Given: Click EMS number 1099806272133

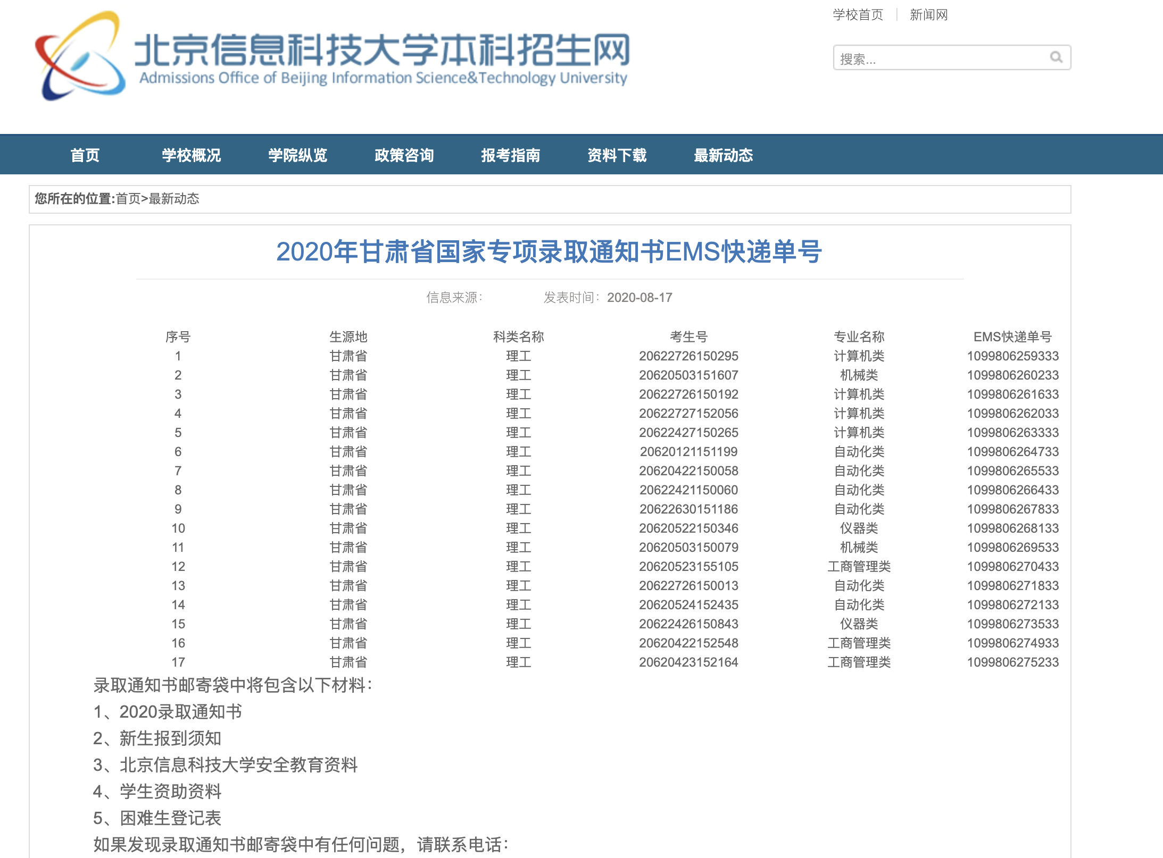Looking at the screenshot, I should 1013,604.
